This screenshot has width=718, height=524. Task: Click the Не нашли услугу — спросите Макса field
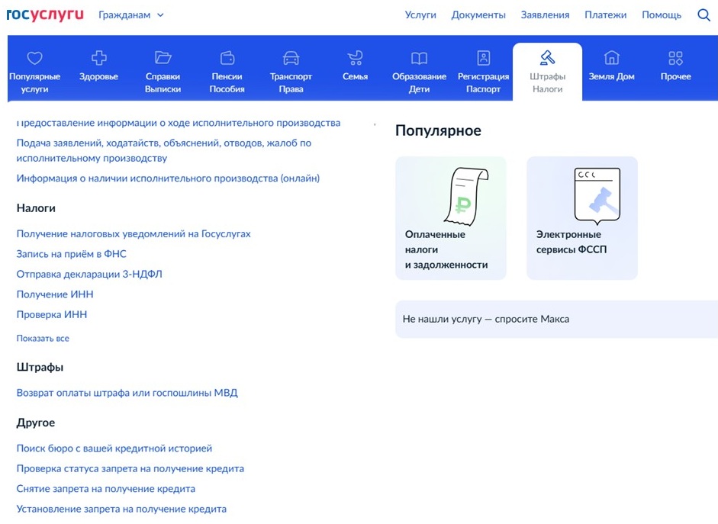(x=556, y=320)
